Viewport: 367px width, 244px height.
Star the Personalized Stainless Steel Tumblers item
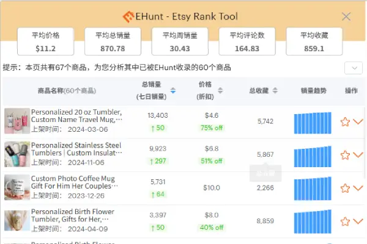tap(345, 155)
